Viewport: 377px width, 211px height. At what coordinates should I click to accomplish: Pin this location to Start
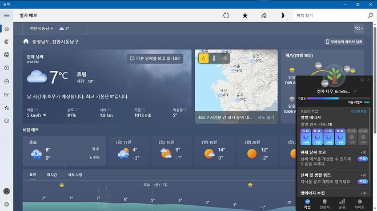pyautogui.click(x=264, y=15)
